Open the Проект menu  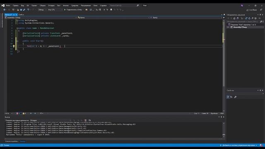[x=34, y=5]
